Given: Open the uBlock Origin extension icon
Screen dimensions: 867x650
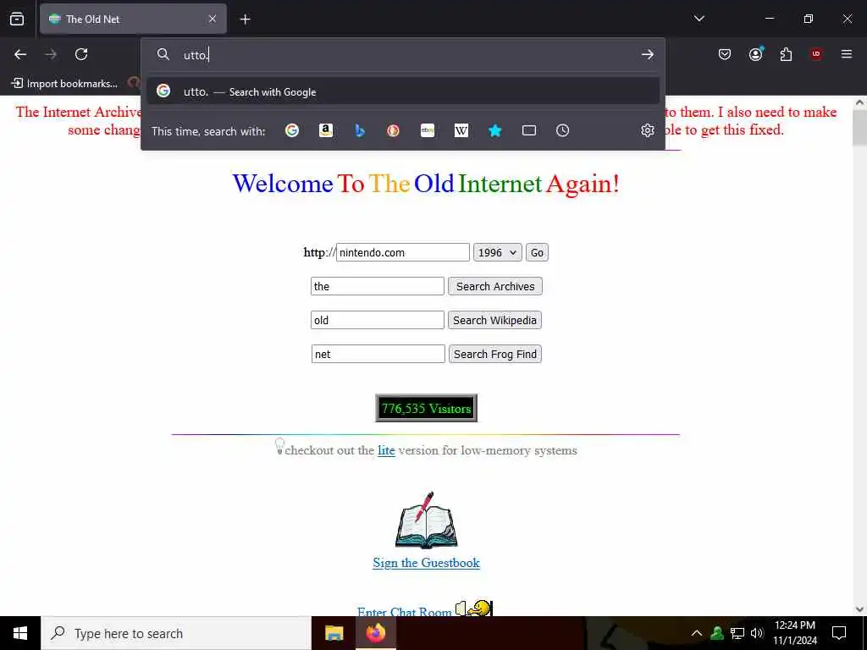Looking at the screenshot, I should [x=816, y=54].
